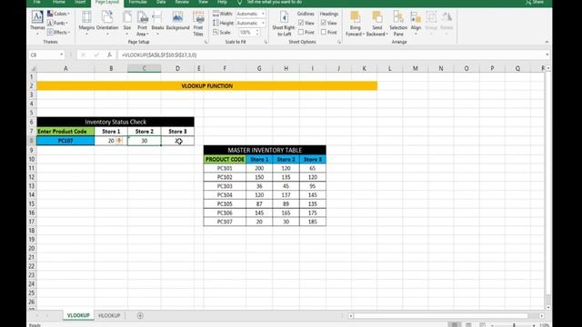Click the VLOOKUP FUNCTION title banner
This screenshot has height=327, width=582.
[206, 86]
